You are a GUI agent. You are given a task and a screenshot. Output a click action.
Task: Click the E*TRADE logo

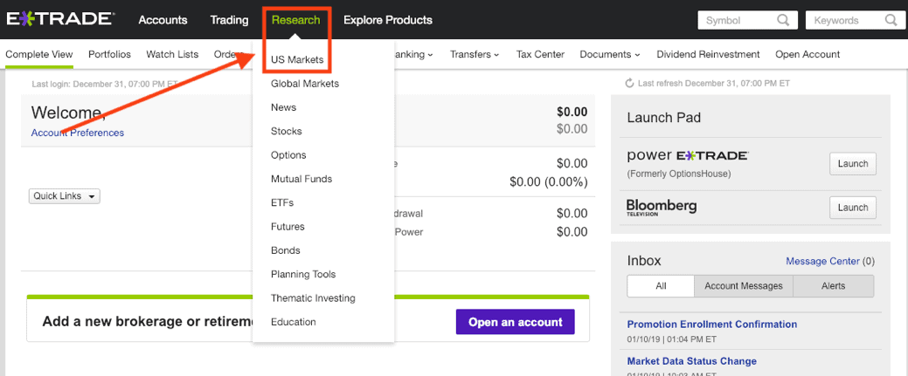tap(60, 19)
